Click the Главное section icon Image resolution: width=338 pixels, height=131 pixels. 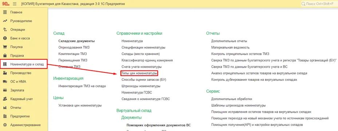(5, 12)
